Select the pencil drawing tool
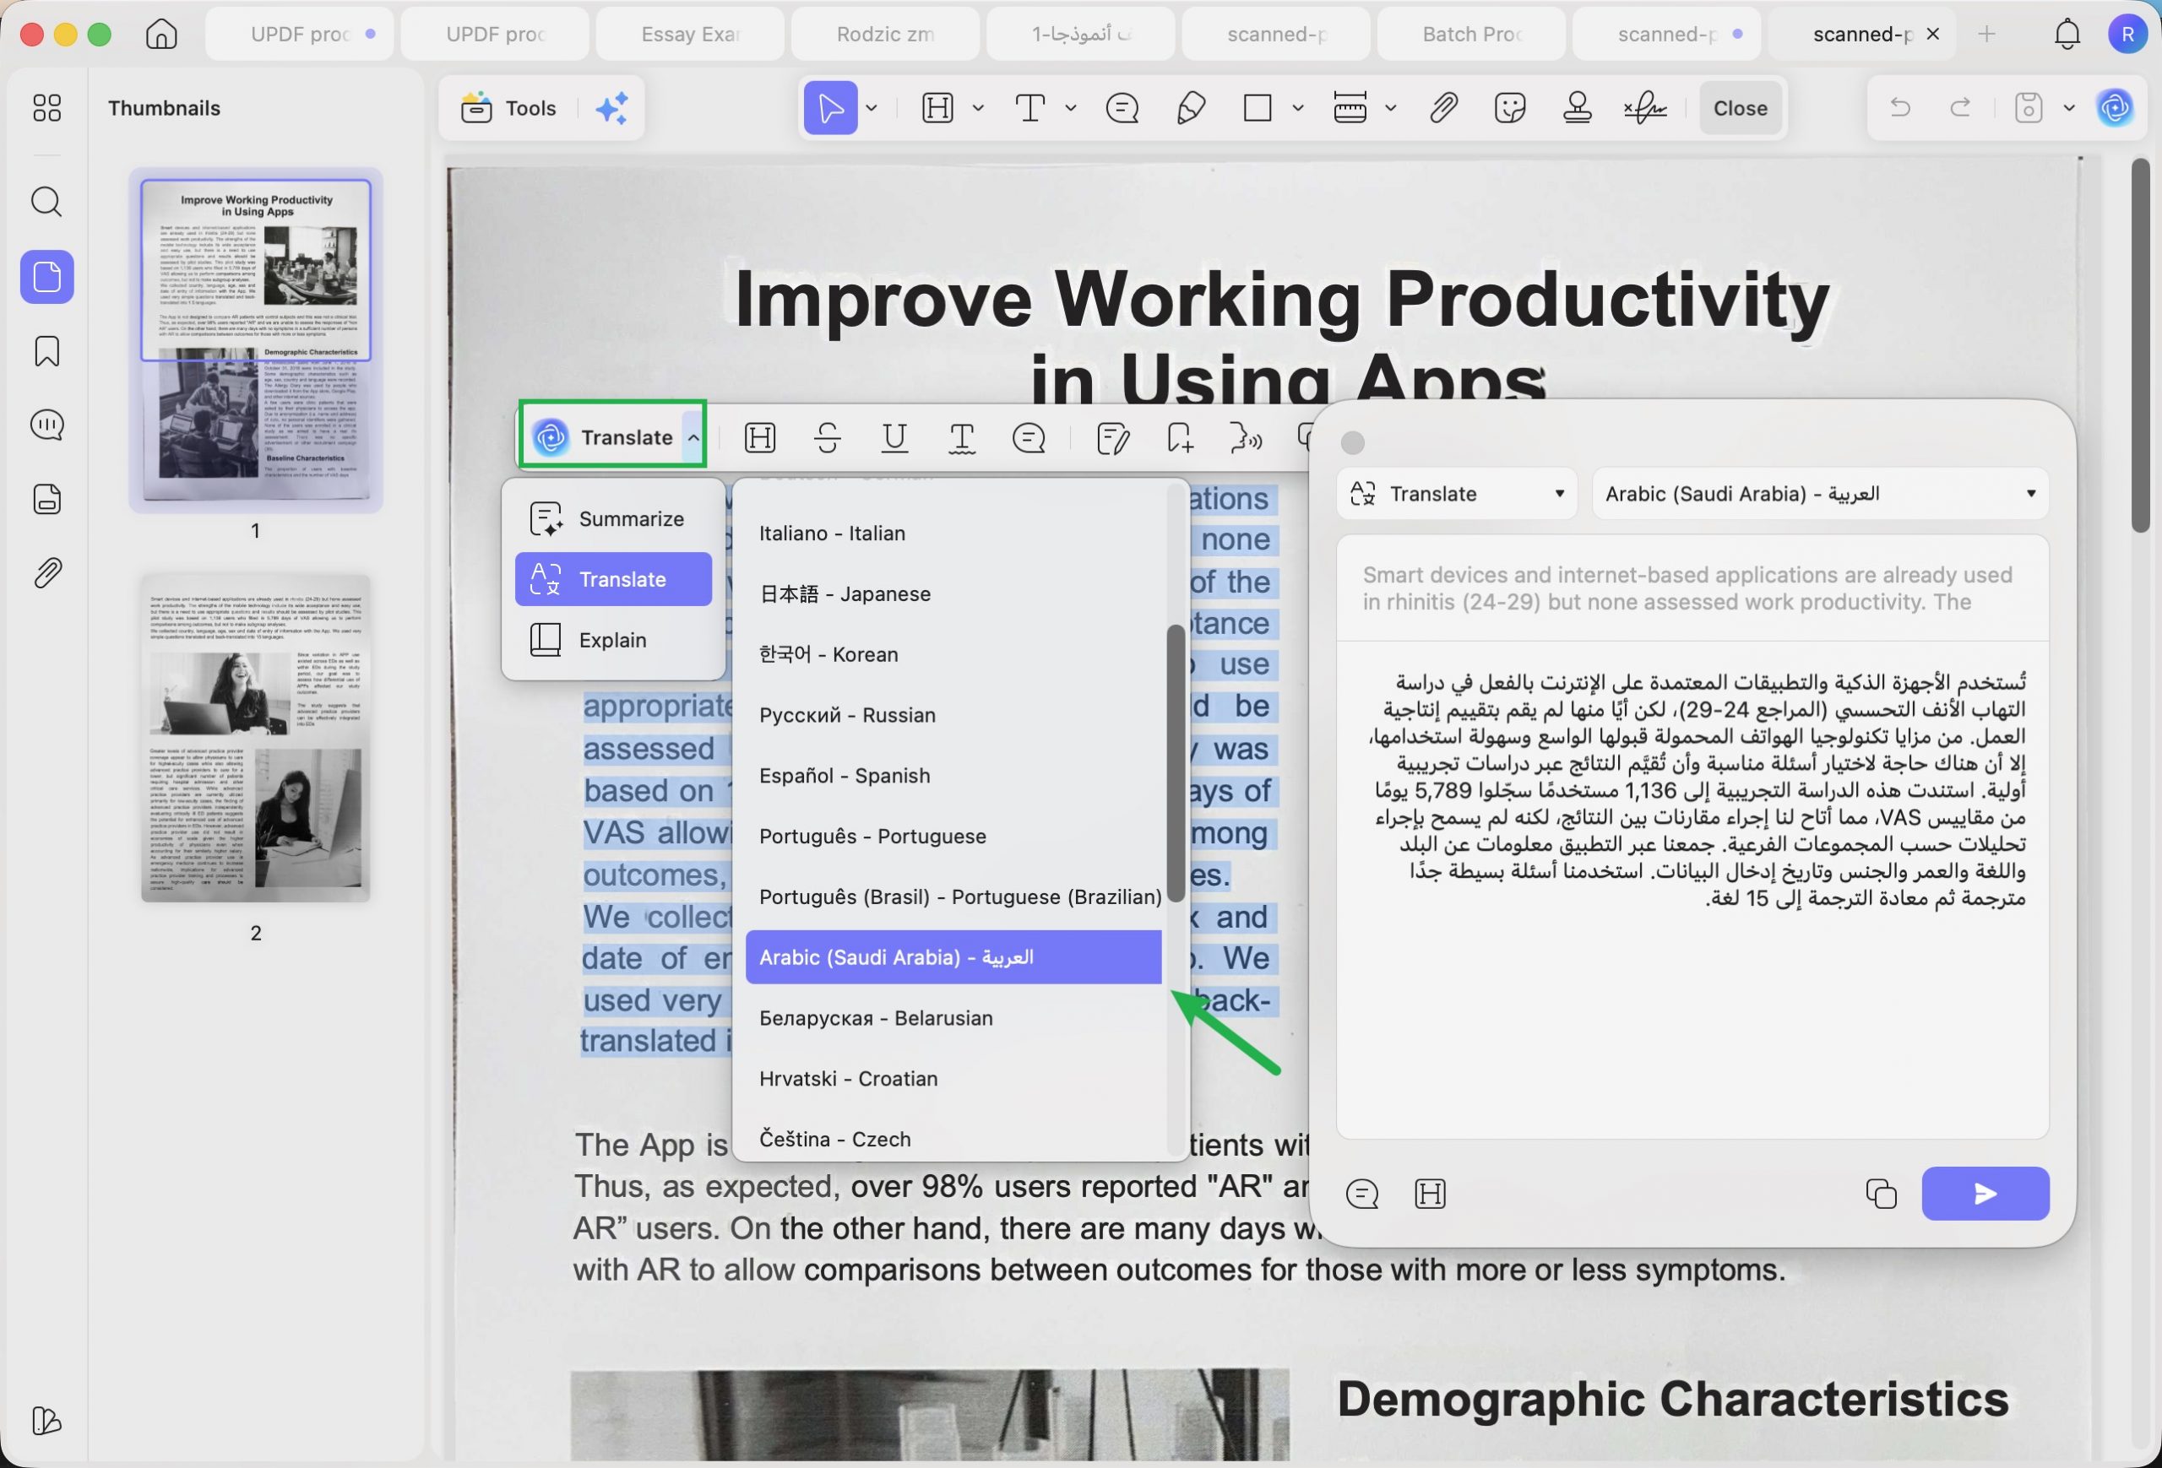The height and width of the screenshot is (1468, 2162). pos(1190,108)
